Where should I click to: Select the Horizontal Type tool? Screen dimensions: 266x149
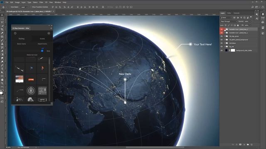click(2, 69)
